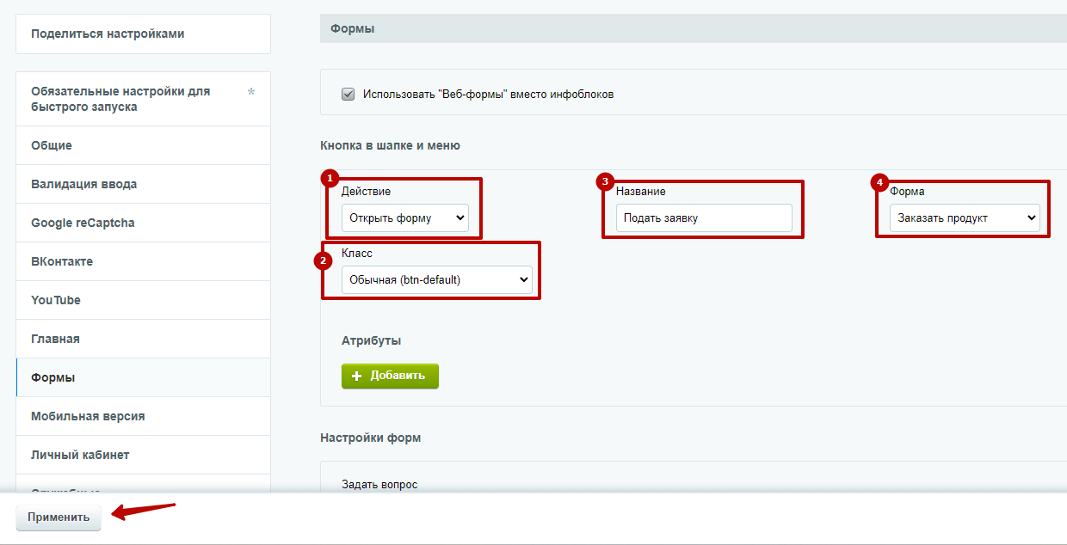Viewport: 1067px width, 545px height.
Task: Expand the Класс dropdown list
Action: click(437, 279)
